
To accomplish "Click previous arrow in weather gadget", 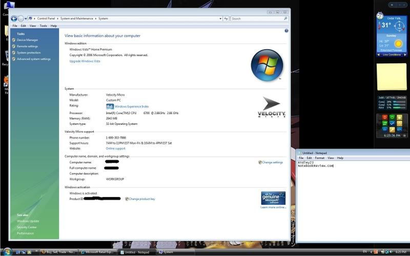I will (x=378, y=55).
